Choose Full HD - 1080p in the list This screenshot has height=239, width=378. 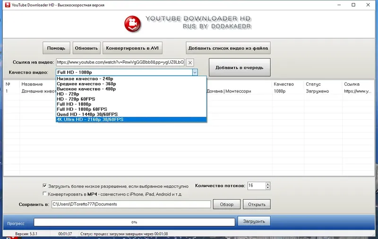tap(131, 104)
